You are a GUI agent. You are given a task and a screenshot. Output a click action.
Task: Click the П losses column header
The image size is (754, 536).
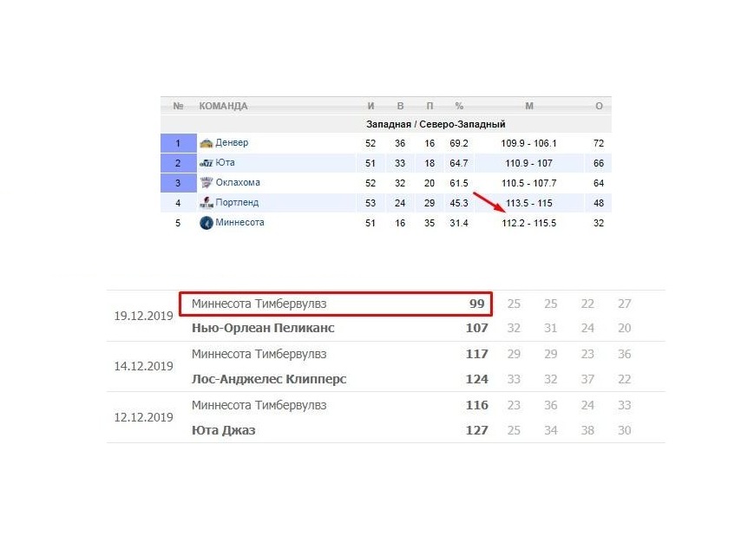point(429,106)
